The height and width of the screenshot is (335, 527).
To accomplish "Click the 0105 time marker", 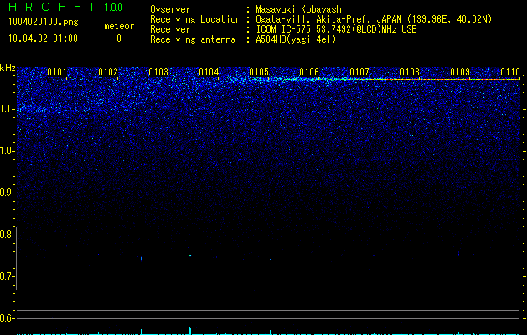I will tap(259, 72).
